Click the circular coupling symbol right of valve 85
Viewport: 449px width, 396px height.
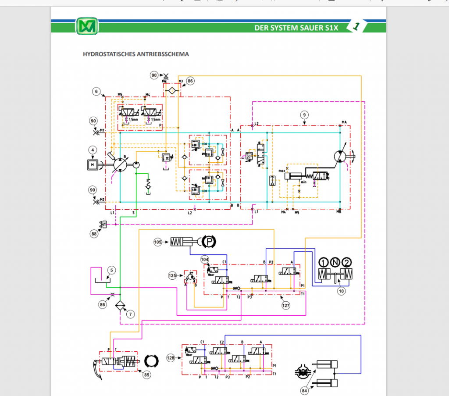[x=150, y=361]
